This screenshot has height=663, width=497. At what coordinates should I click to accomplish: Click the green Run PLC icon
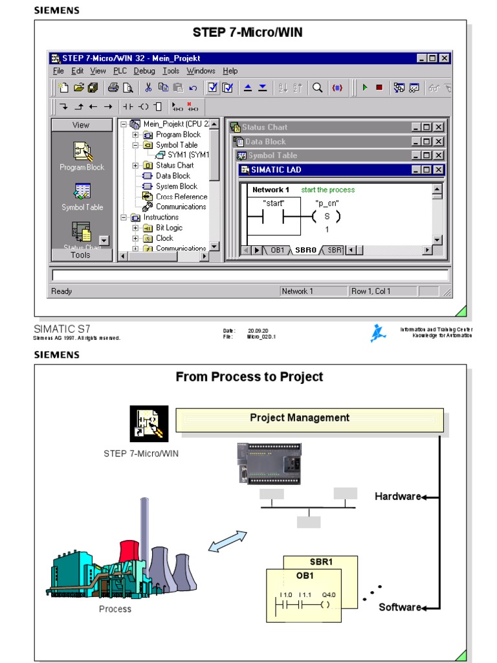[365, 87]
